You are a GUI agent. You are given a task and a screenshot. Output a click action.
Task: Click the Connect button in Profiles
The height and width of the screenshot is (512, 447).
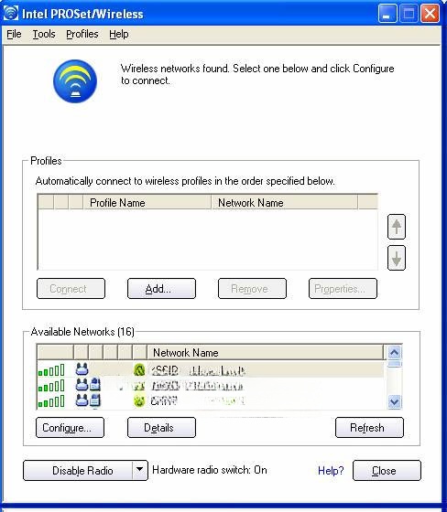point(71,289)
